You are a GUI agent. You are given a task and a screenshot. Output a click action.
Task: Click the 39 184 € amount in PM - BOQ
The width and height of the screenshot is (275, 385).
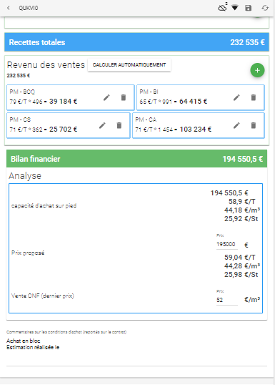pyautogui.click(x=64, y=102)
